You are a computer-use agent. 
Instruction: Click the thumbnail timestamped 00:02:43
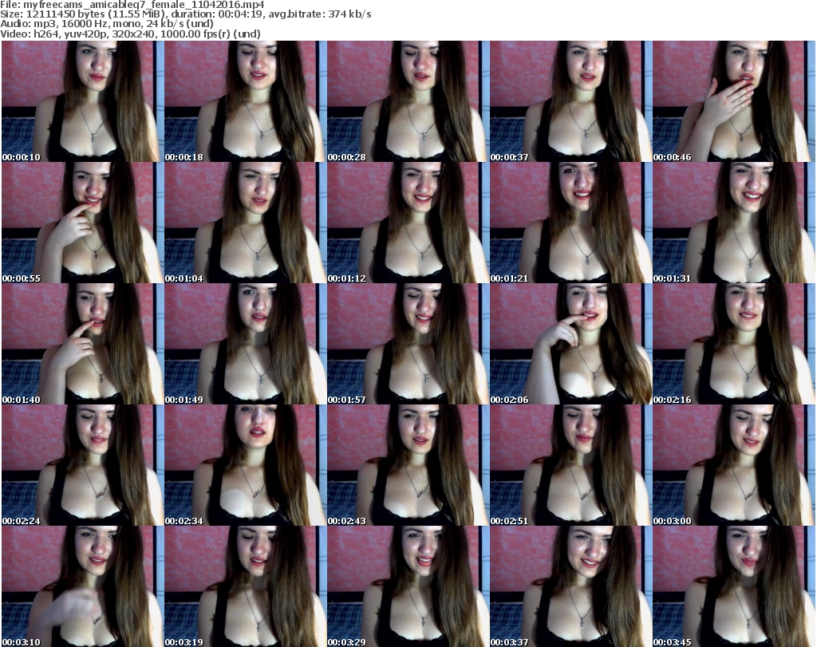click(x=408, y=465)
